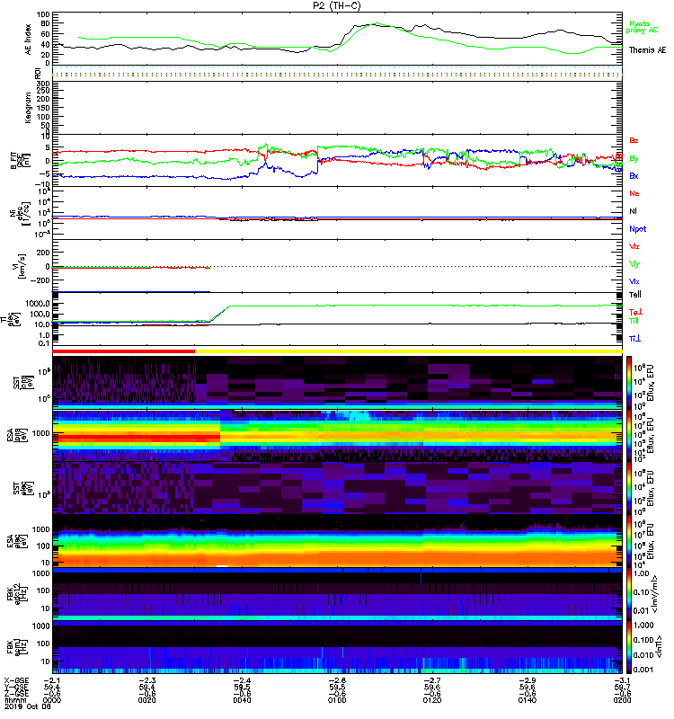Screen dimensions: 674x719
Task: Click the 0020 time tick label
Action: click(146, 700)
